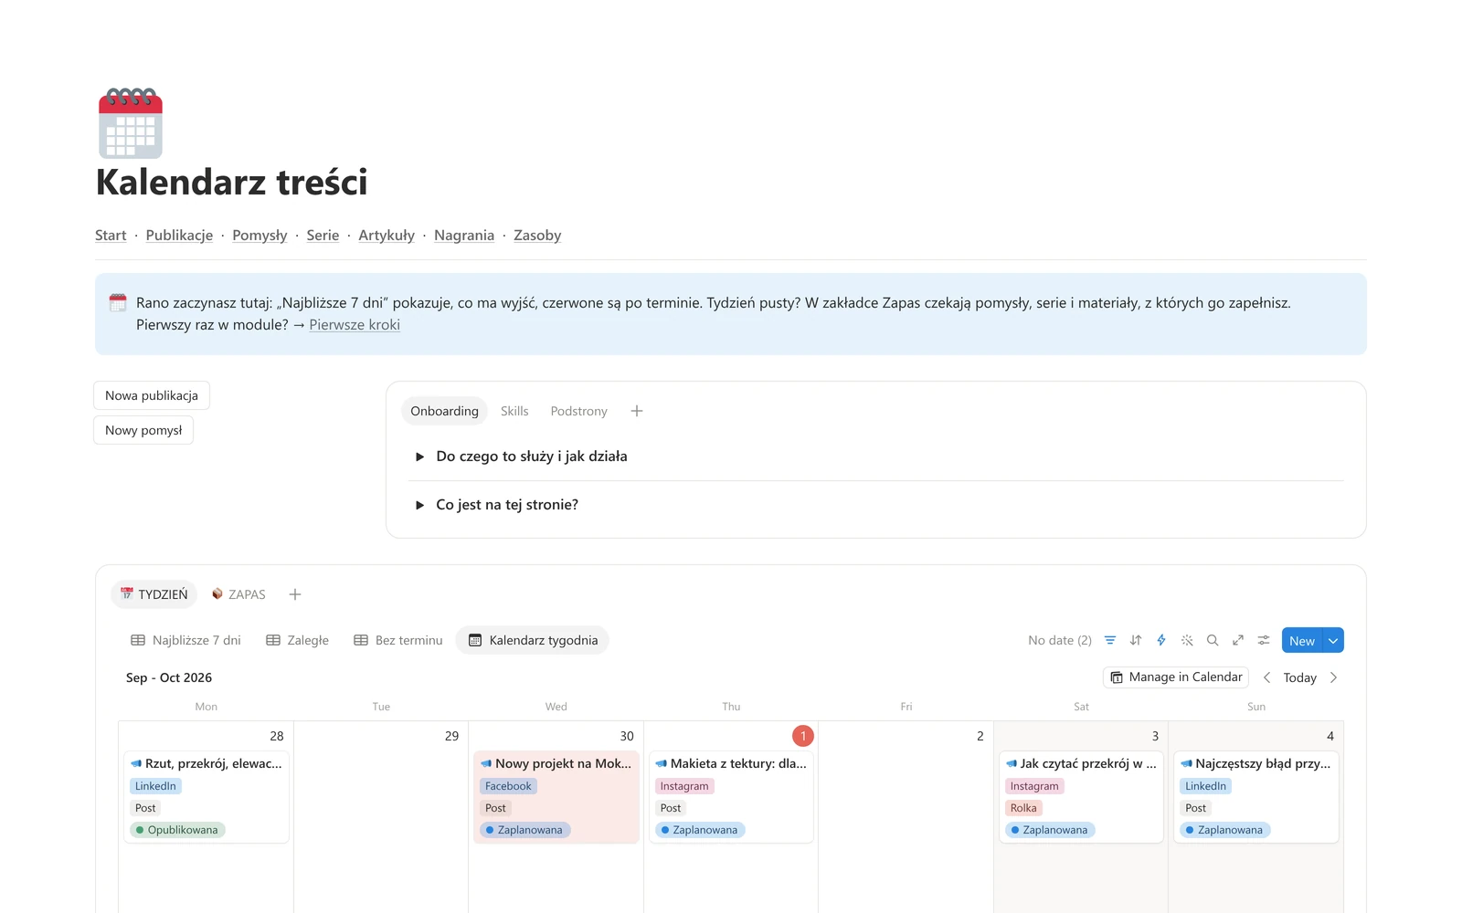Image resolution: width=1462 pixels, height=913 pixels.
Task: Open 'Rzut, przekrój, elewac...' card
Action: point(207,797)
